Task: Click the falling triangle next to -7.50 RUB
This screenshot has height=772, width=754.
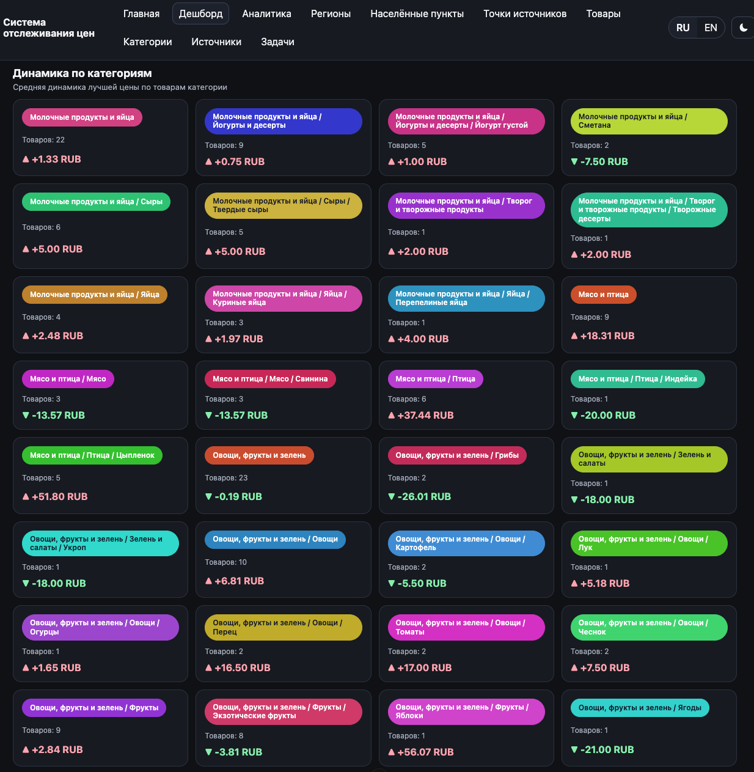Action: click(574, 162)
